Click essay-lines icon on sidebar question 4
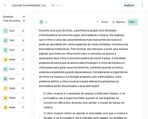The height and width of the screenshot is (119, 148). pos(23,59)
